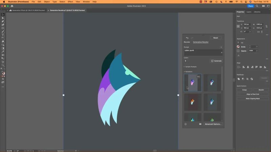Switch to the Libraries tab

[257, 12]
